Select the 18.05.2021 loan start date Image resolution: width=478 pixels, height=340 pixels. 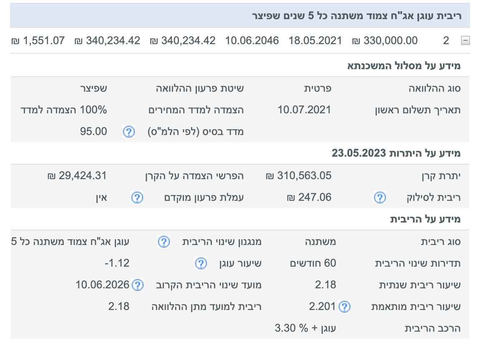(x=315, y=41)
